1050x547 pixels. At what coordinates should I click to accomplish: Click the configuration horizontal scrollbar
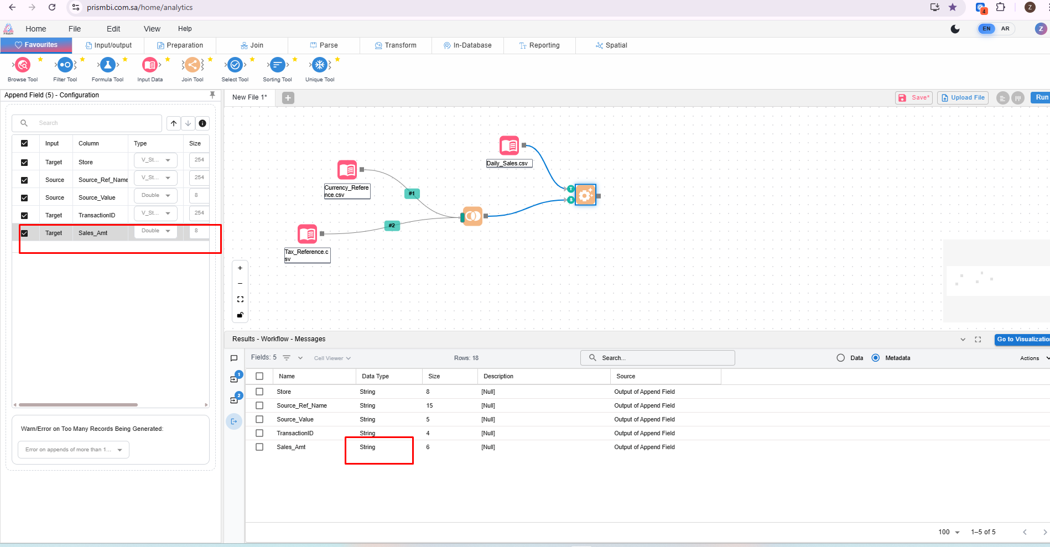[x=79, y=405]
